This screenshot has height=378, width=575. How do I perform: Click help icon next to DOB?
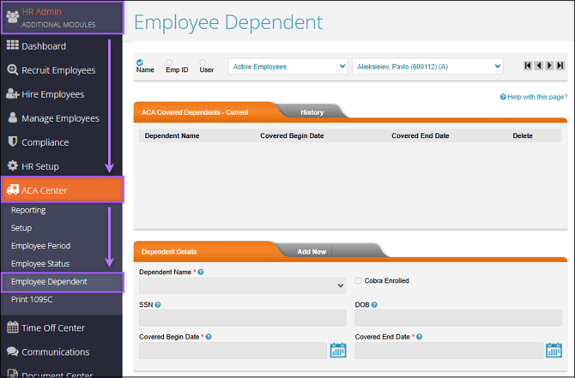(x=374, y=305)
